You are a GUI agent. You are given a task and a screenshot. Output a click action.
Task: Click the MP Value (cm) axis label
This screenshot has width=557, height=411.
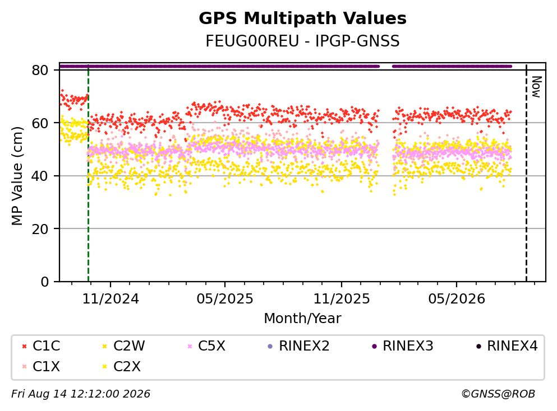click(x=17, y=176)
